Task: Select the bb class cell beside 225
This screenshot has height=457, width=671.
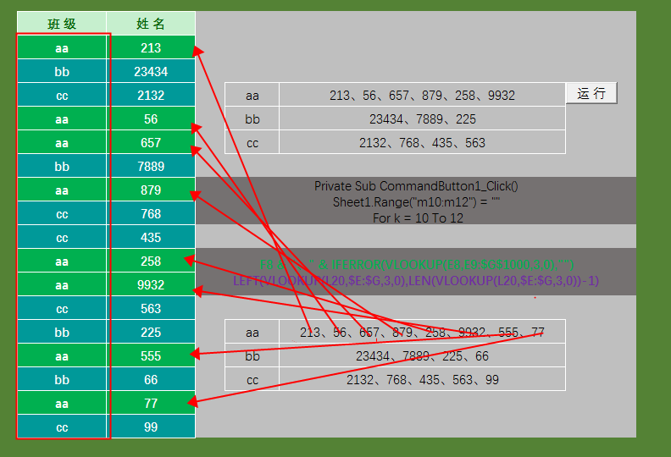Action: click(x=62, y=332)
